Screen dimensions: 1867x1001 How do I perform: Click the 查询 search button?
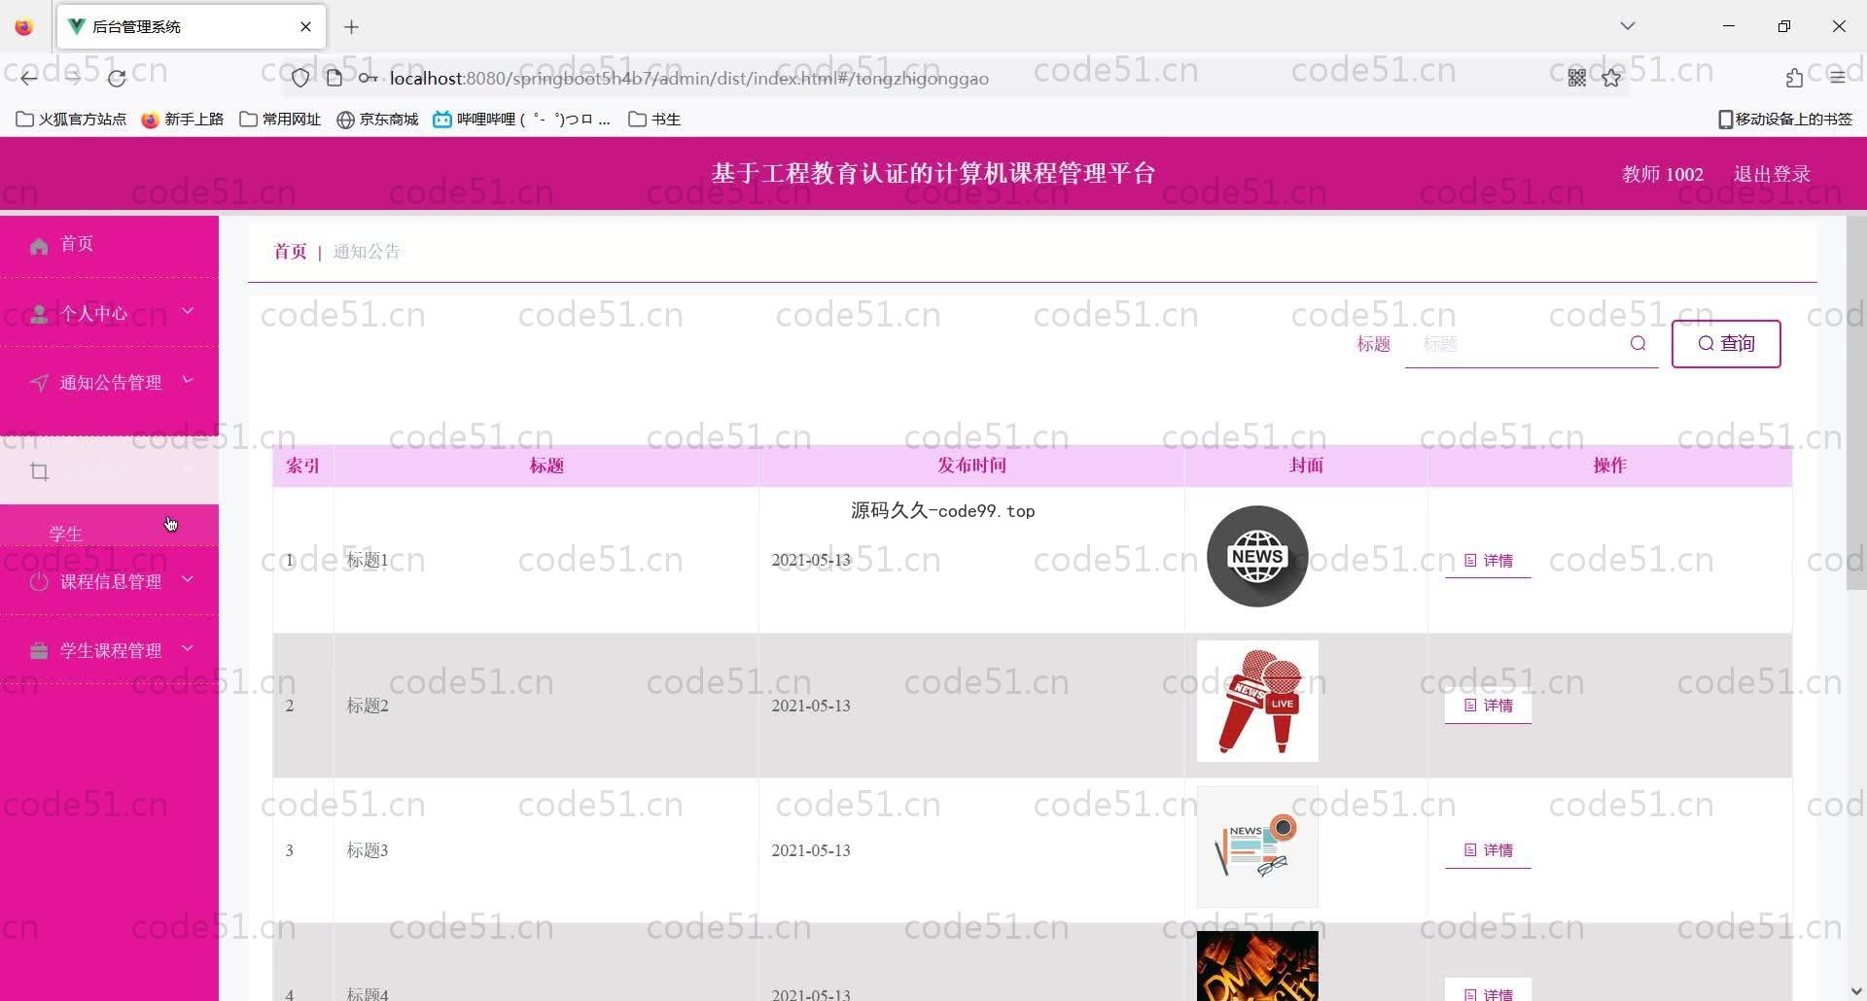tap(1726, 344)
